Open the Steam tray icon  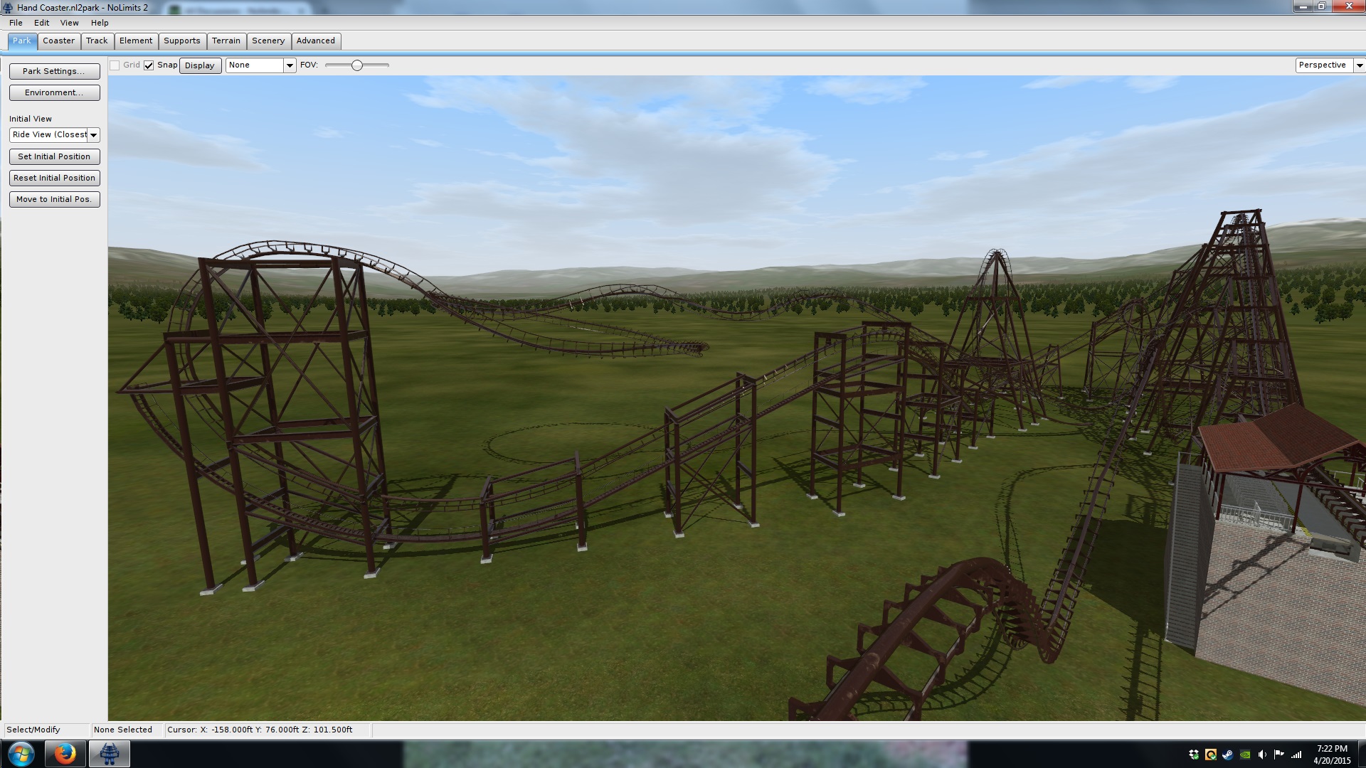[x=1227, y=754]
